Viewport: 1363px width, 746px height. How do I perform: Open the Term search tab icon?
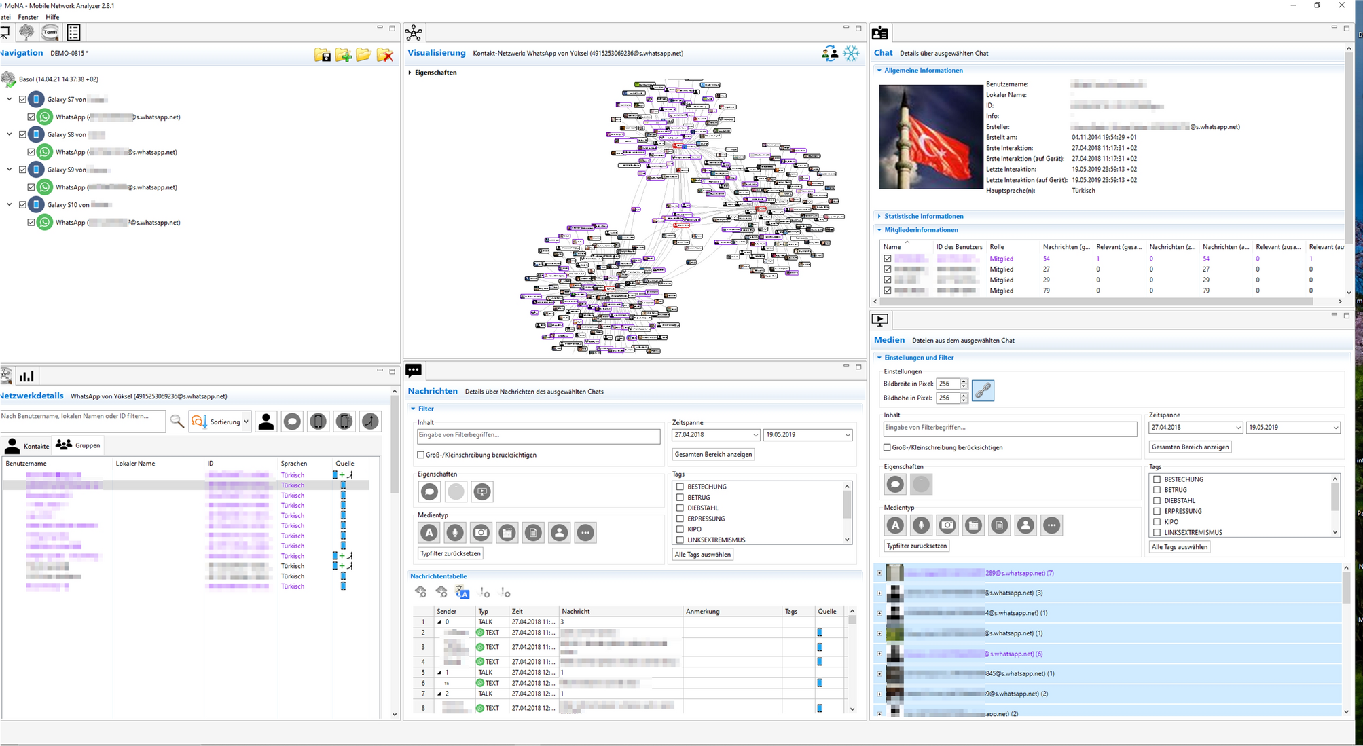pos(50,32)
